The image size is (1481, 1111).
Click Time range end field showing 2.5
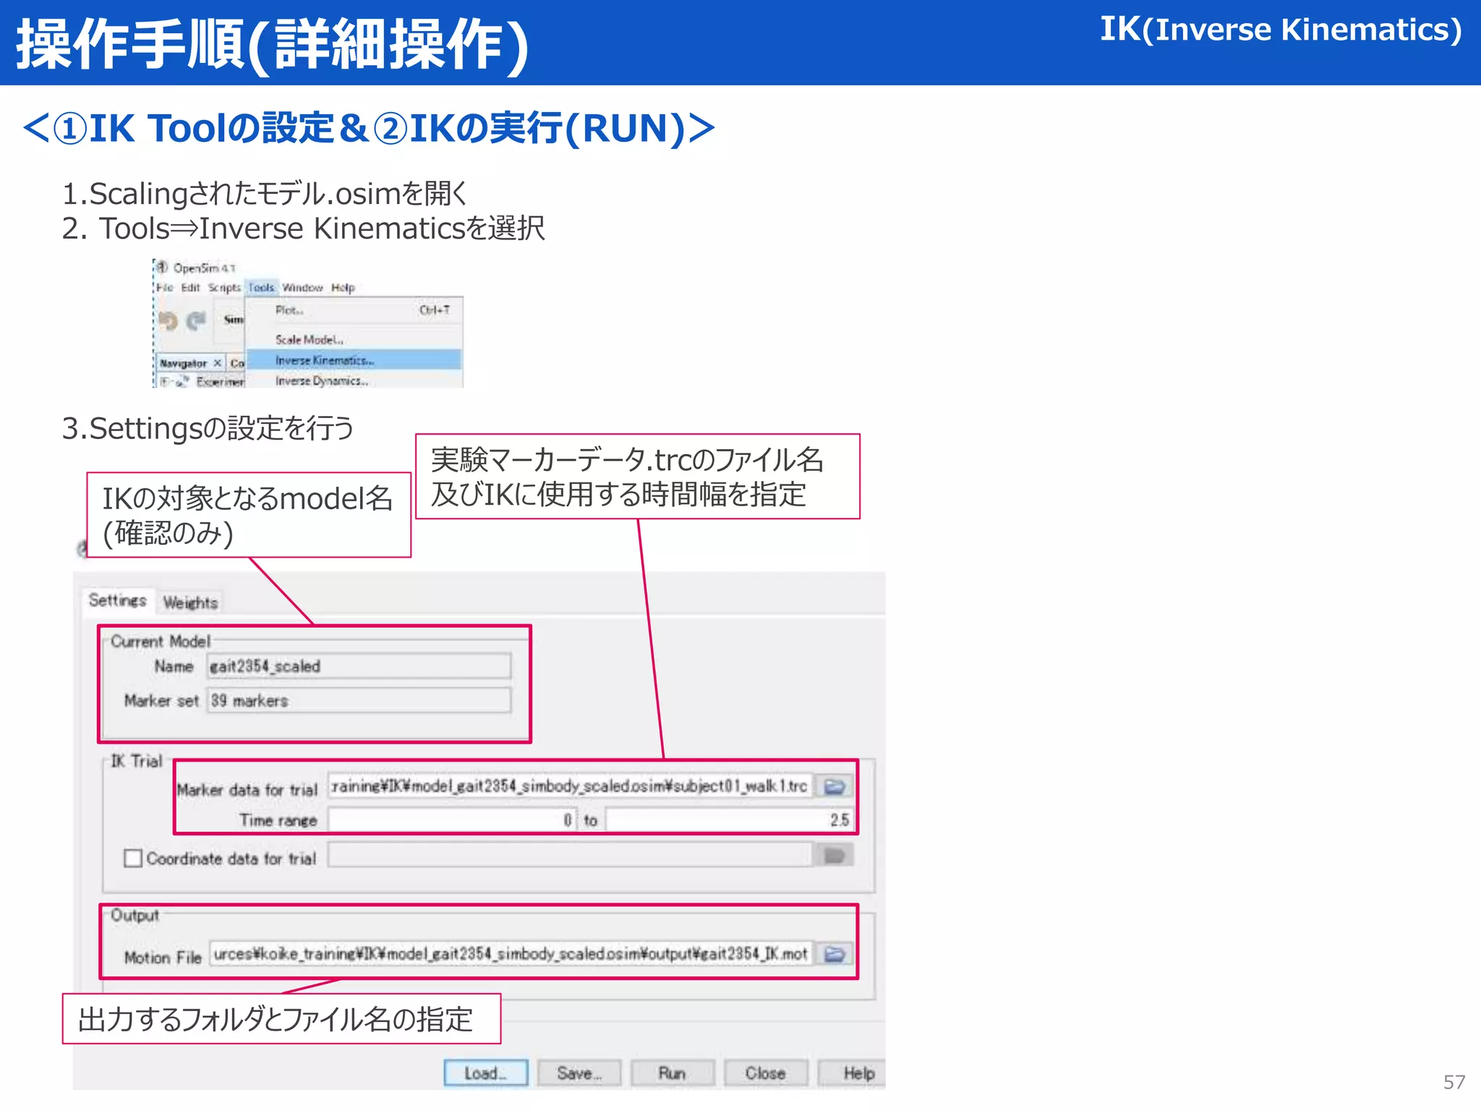click(x=730, y=820)
